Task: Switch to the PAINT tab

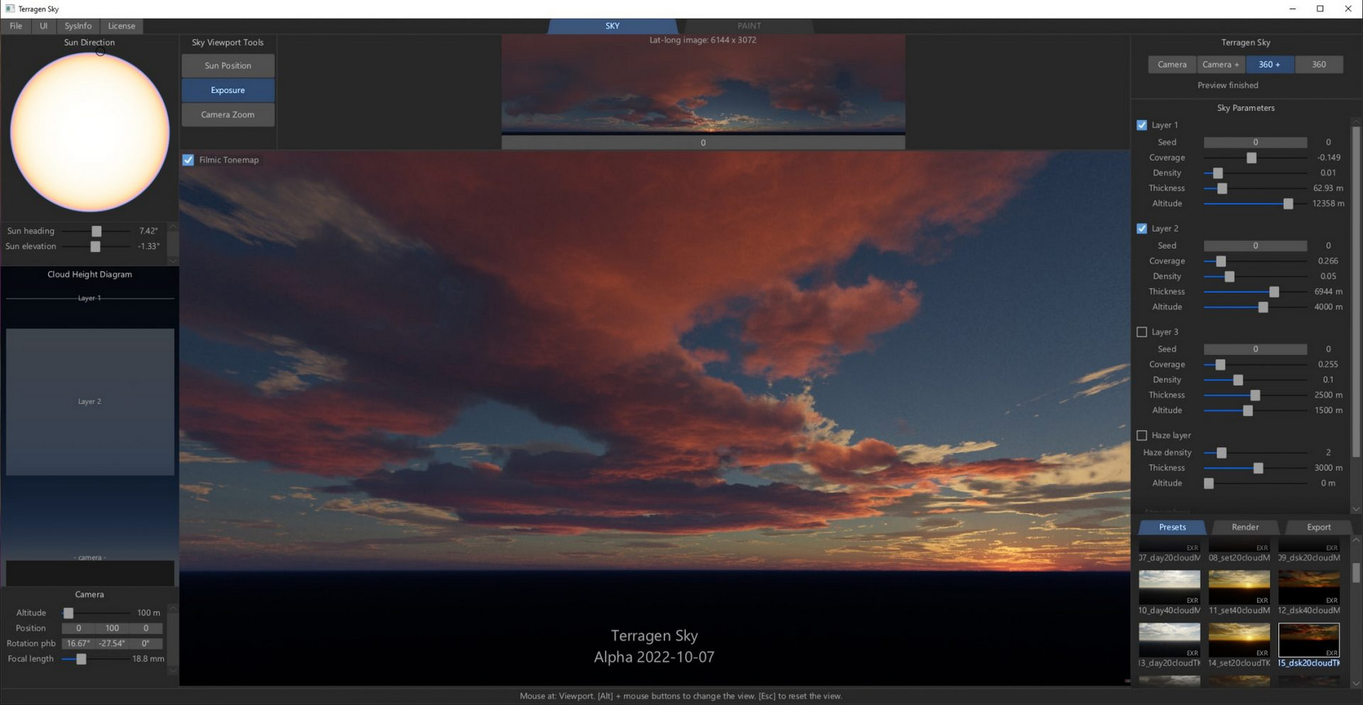Action: pyautogui.click(x=749, y=26)
